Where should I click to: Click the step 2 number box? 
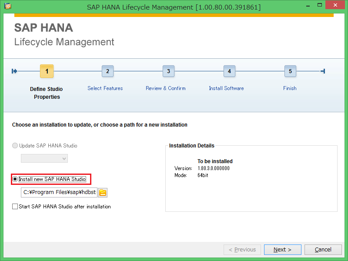pos(107,71)
